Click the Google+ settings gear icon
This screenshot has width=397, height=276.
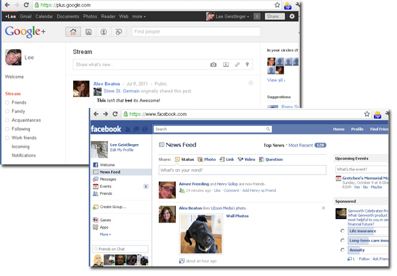click(292, 16)
